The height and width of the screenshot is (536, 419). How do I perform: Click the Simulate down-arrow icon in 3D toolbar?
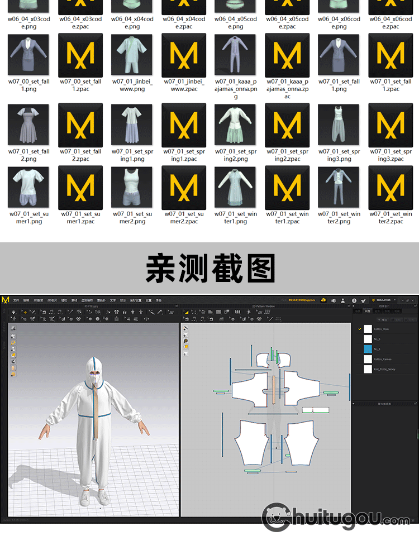point(13,312)
